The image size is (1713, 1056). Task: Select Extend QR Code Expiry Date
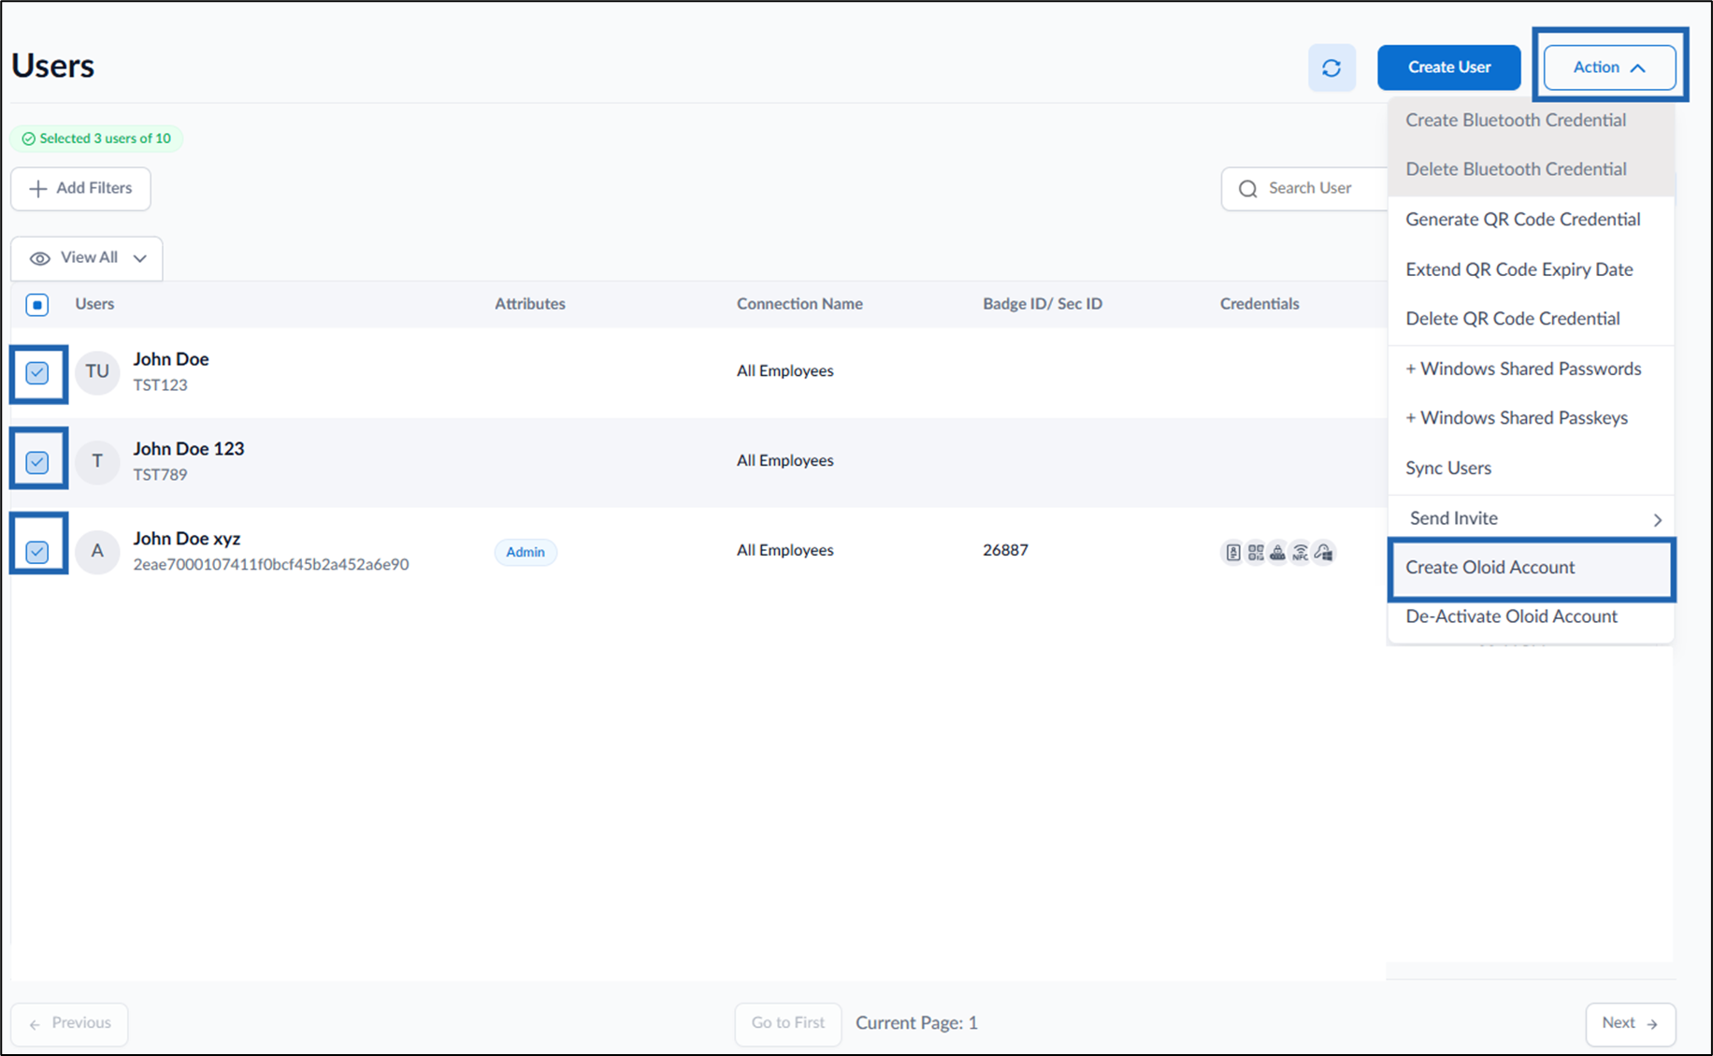(x=1531, y=269)
